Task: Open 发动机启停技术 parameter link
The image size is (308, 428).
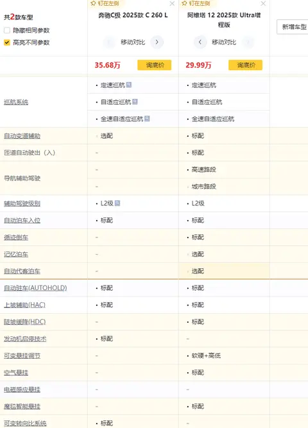Action: 25,339
